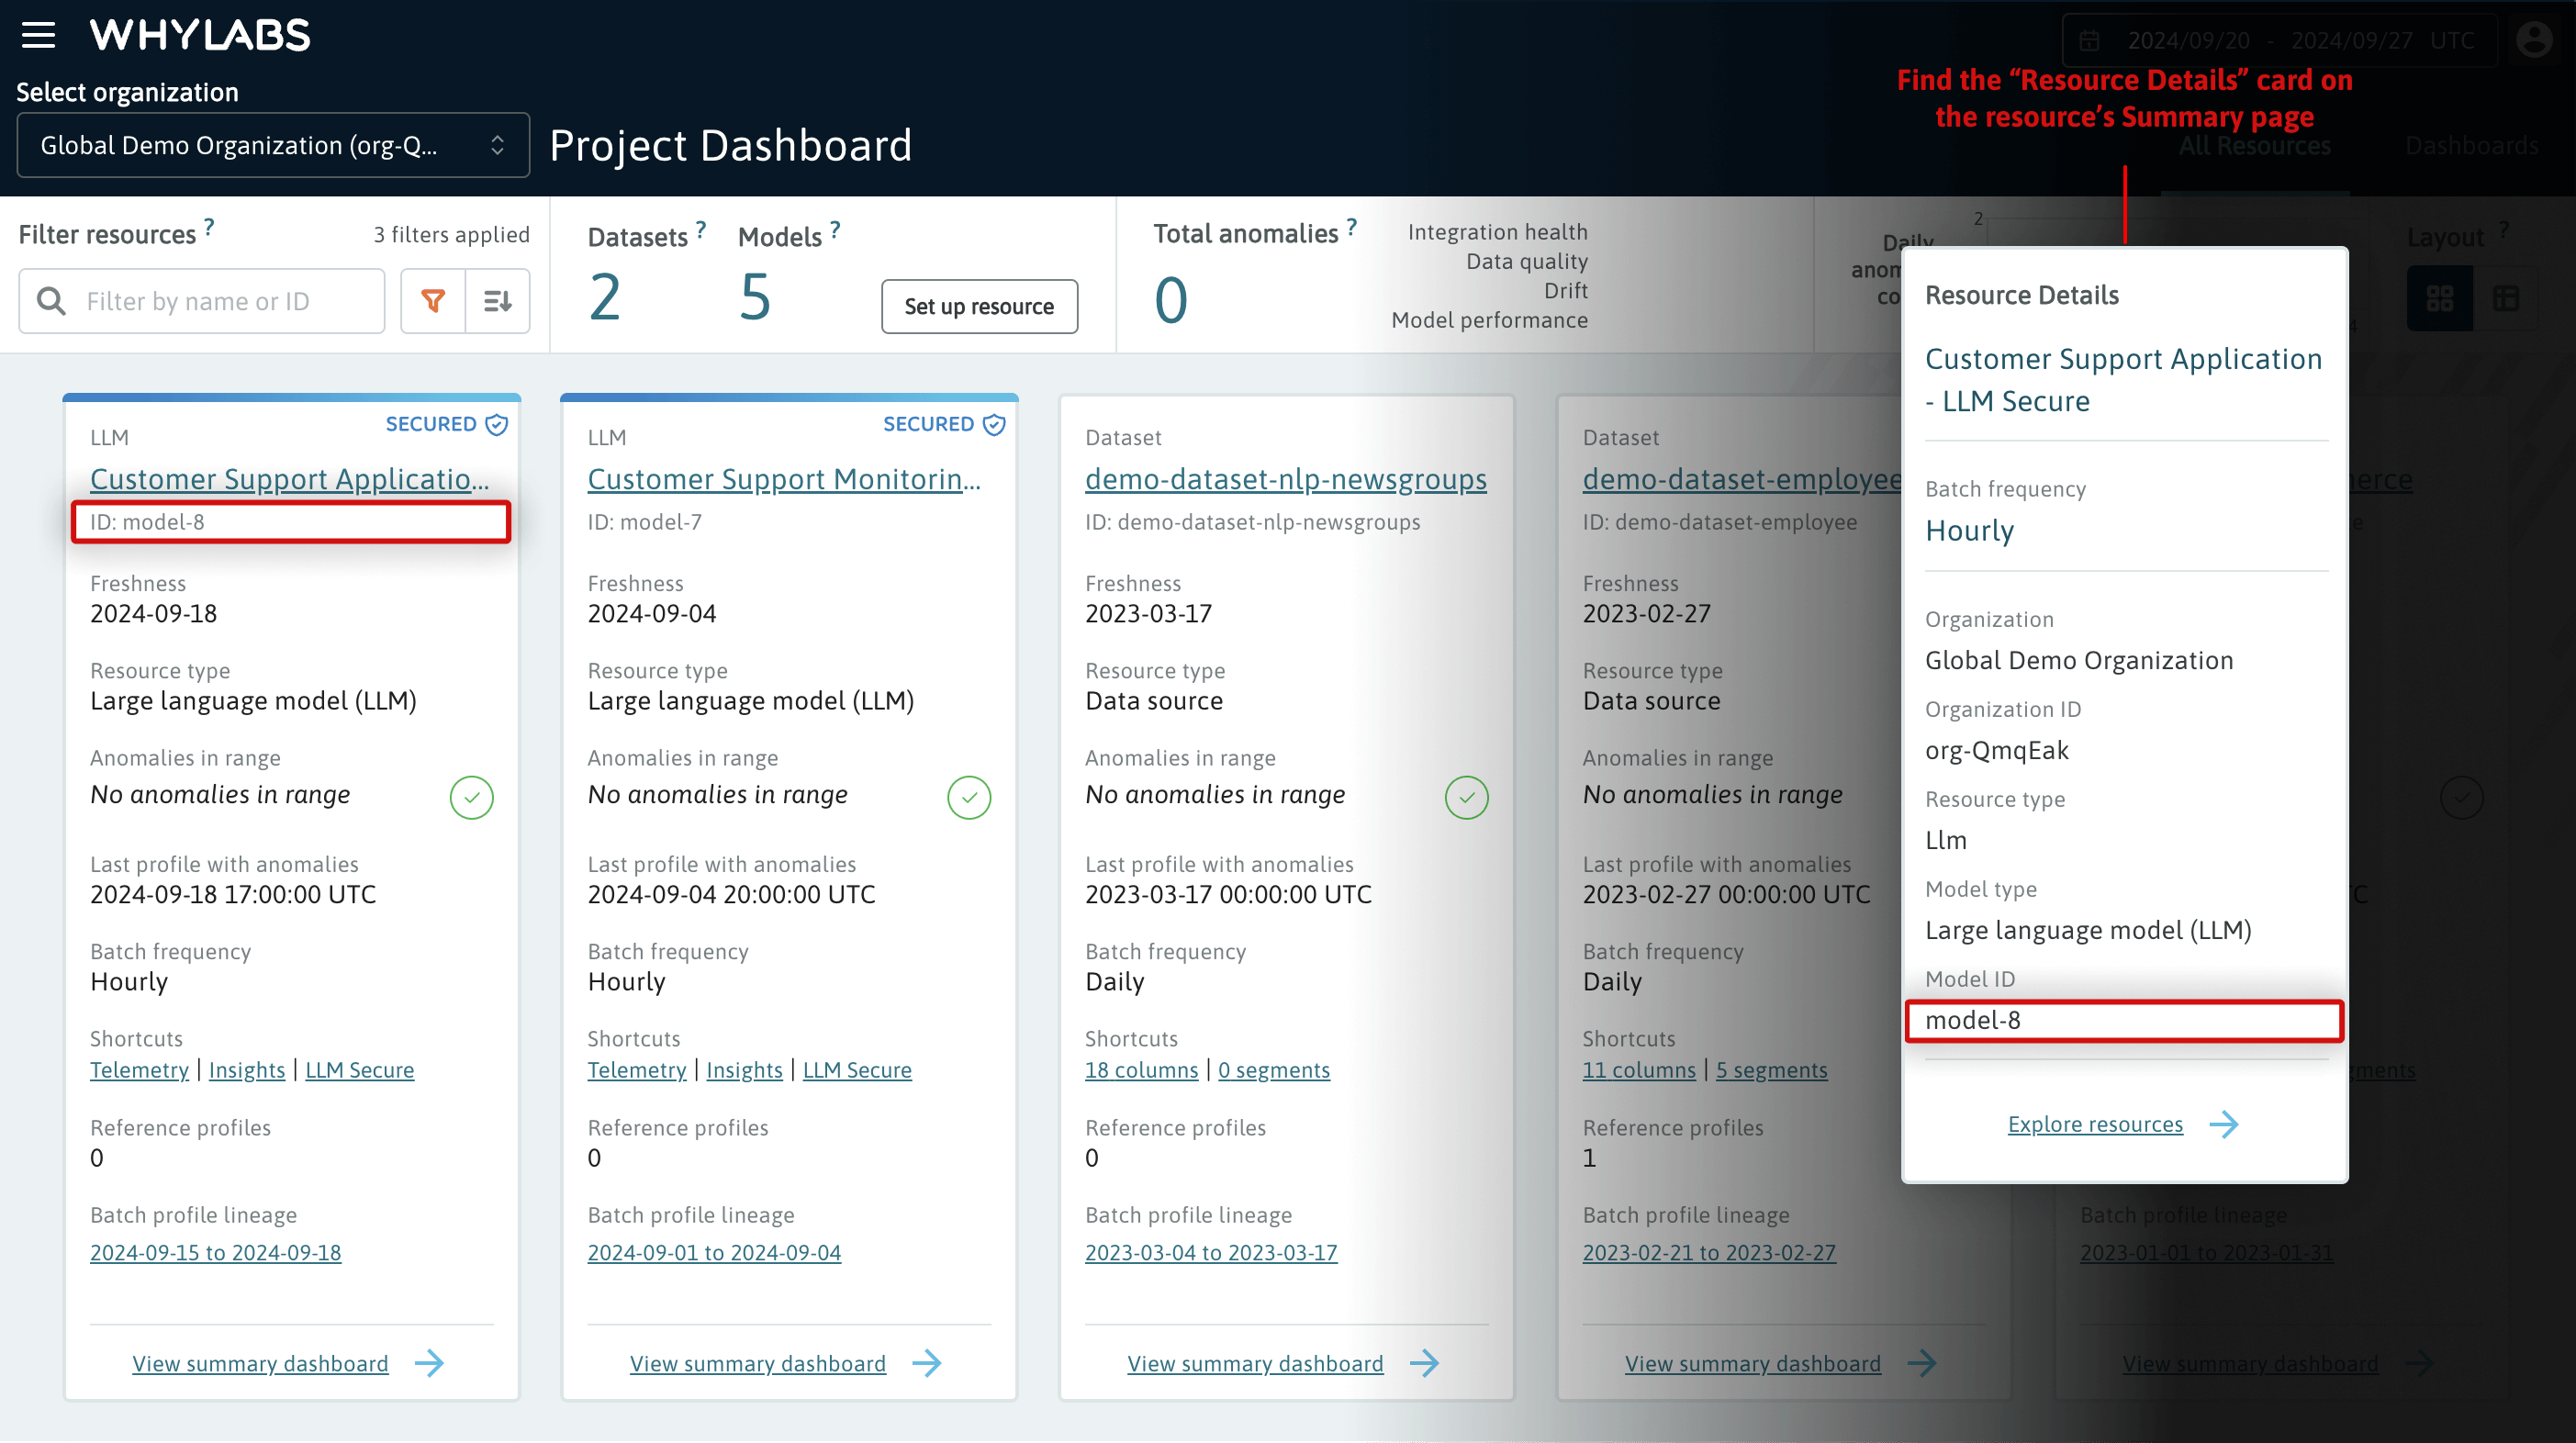Click the sort resources icon

tap(497, 301)
